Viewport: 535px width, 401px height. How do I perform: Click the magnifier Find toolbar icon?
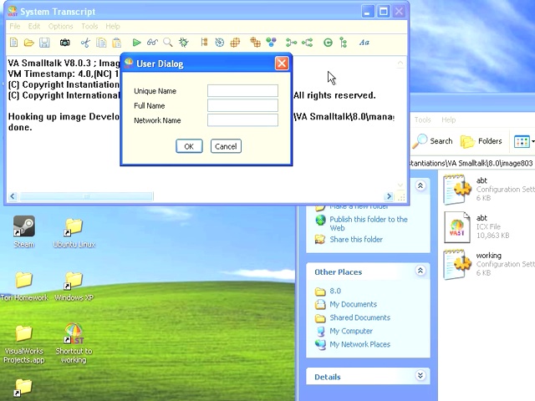coord(167,43)
